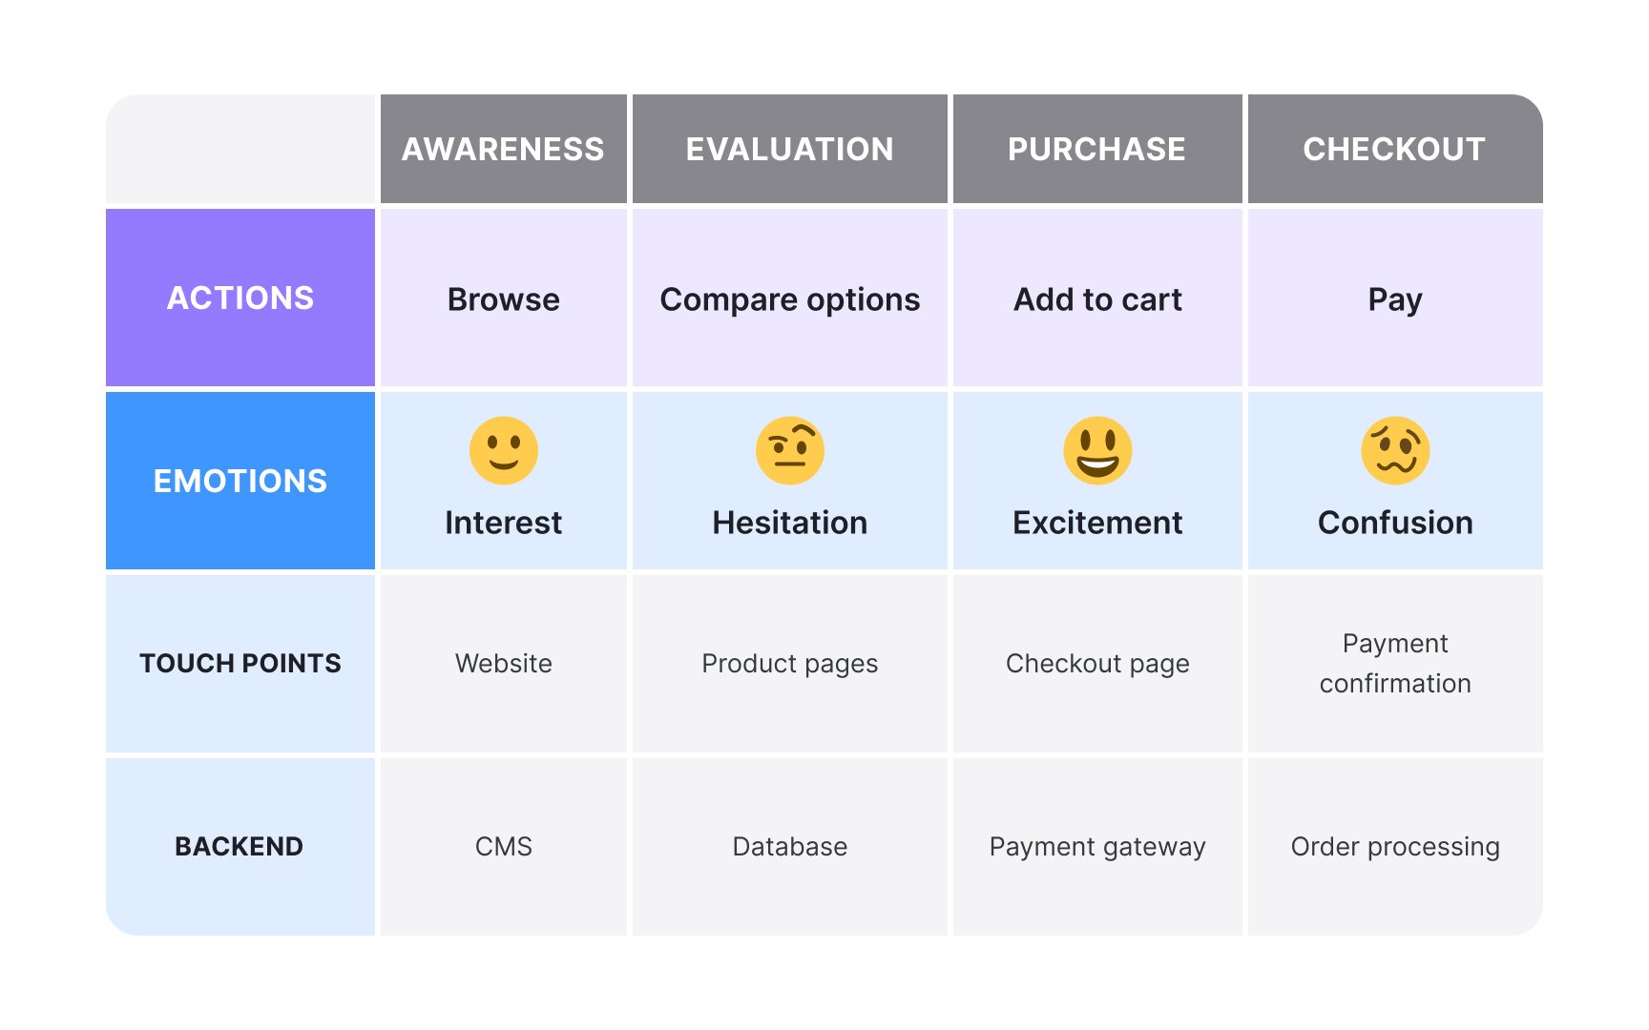Image resolution: width=1649 pixels, height=1030 pixels.
Task: Click the raised-eyebrow Hesitation emoji
Action: pos(790,450)
